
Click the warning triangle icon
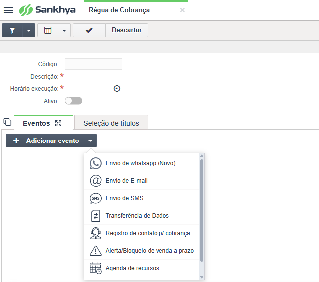coord(95,251)
